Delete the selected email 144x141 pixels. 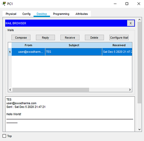click(94, 38)
